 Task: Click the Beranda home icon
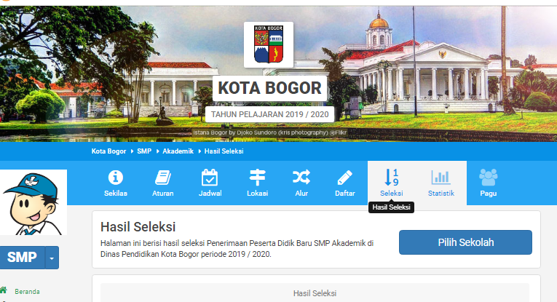click(4, 290)
